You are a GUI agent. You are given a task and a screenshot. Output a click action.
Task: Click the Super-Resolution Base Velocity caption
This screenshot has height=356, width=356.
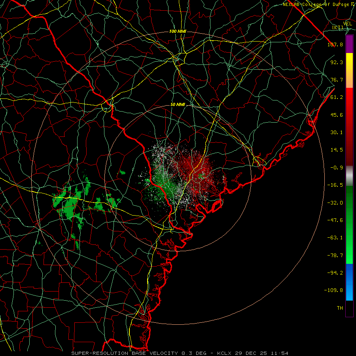click(x=180, y=353)
